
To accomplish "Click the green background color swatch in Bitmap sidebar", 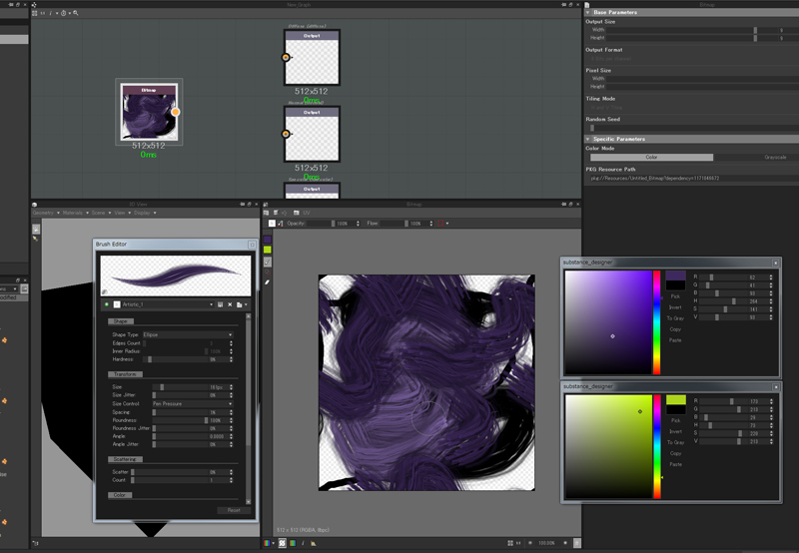I will point(268,250).
